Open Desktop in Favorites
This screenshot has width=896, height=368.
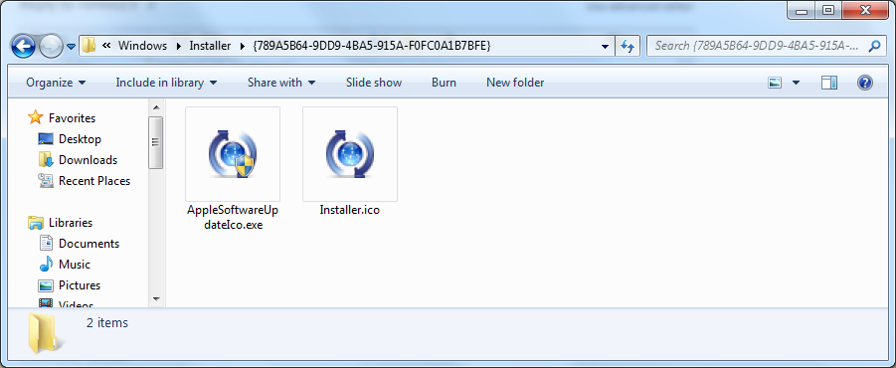[x=80, y=139]
